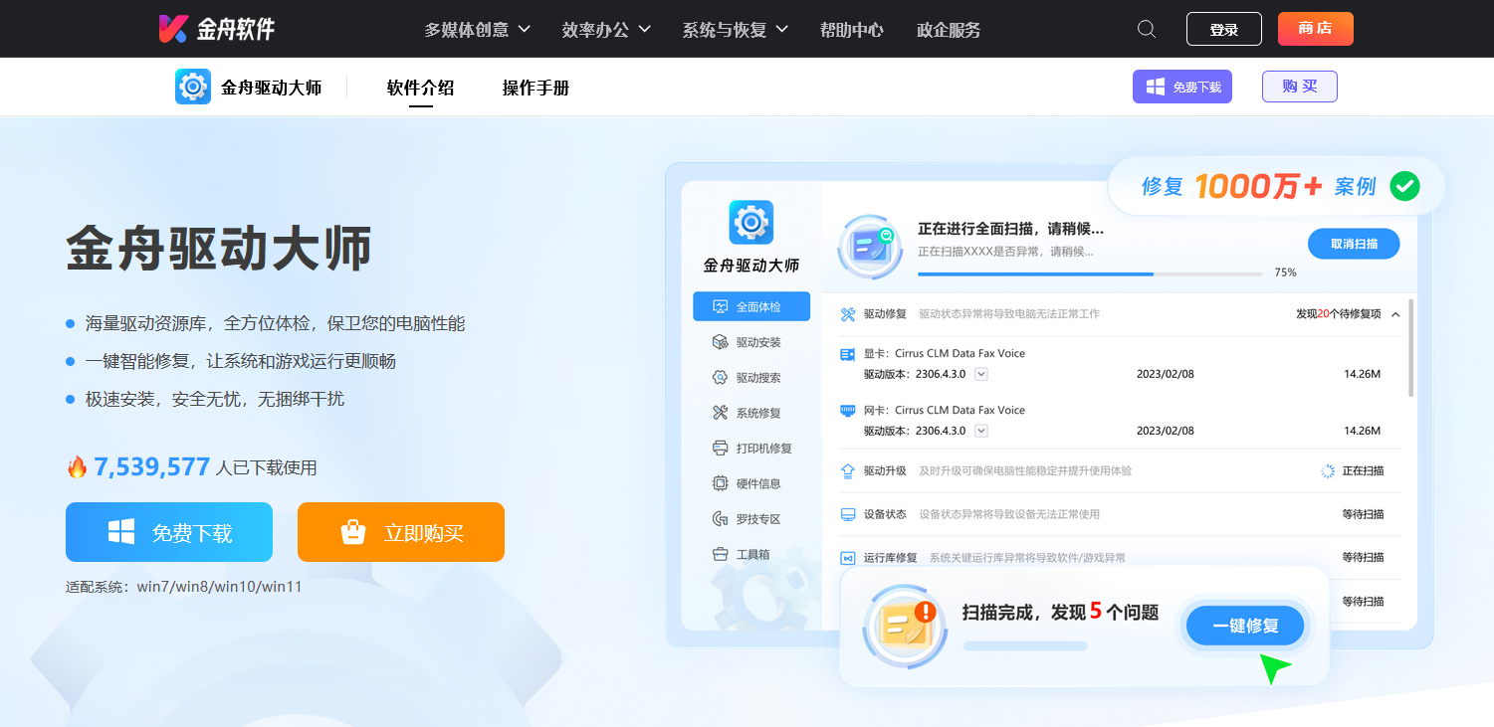The width and height of the screenshot is (1494, 727).
Task: Click the 购买 outlined button
Action: coord(1300,87)
